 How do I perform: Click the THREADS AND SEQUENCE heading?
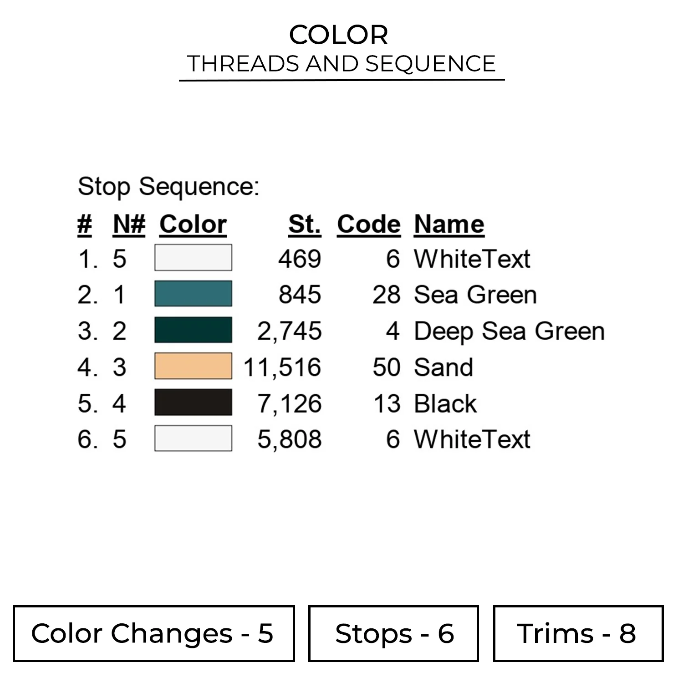(x=341, y=64)
